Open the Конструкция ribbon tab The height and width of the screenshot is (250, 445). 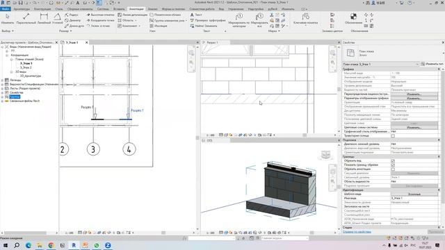(x=42, y=9)
